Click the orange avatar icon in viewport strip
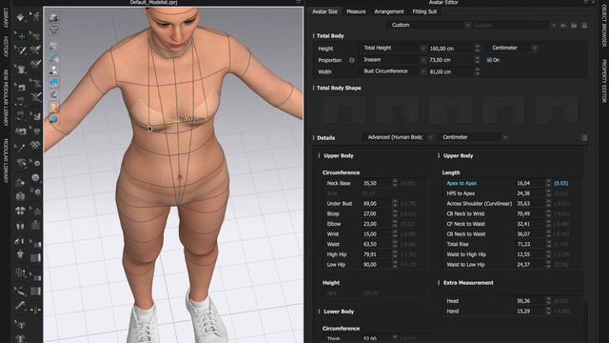This screenshot has width=609, height=343. (x=53, y=107)
